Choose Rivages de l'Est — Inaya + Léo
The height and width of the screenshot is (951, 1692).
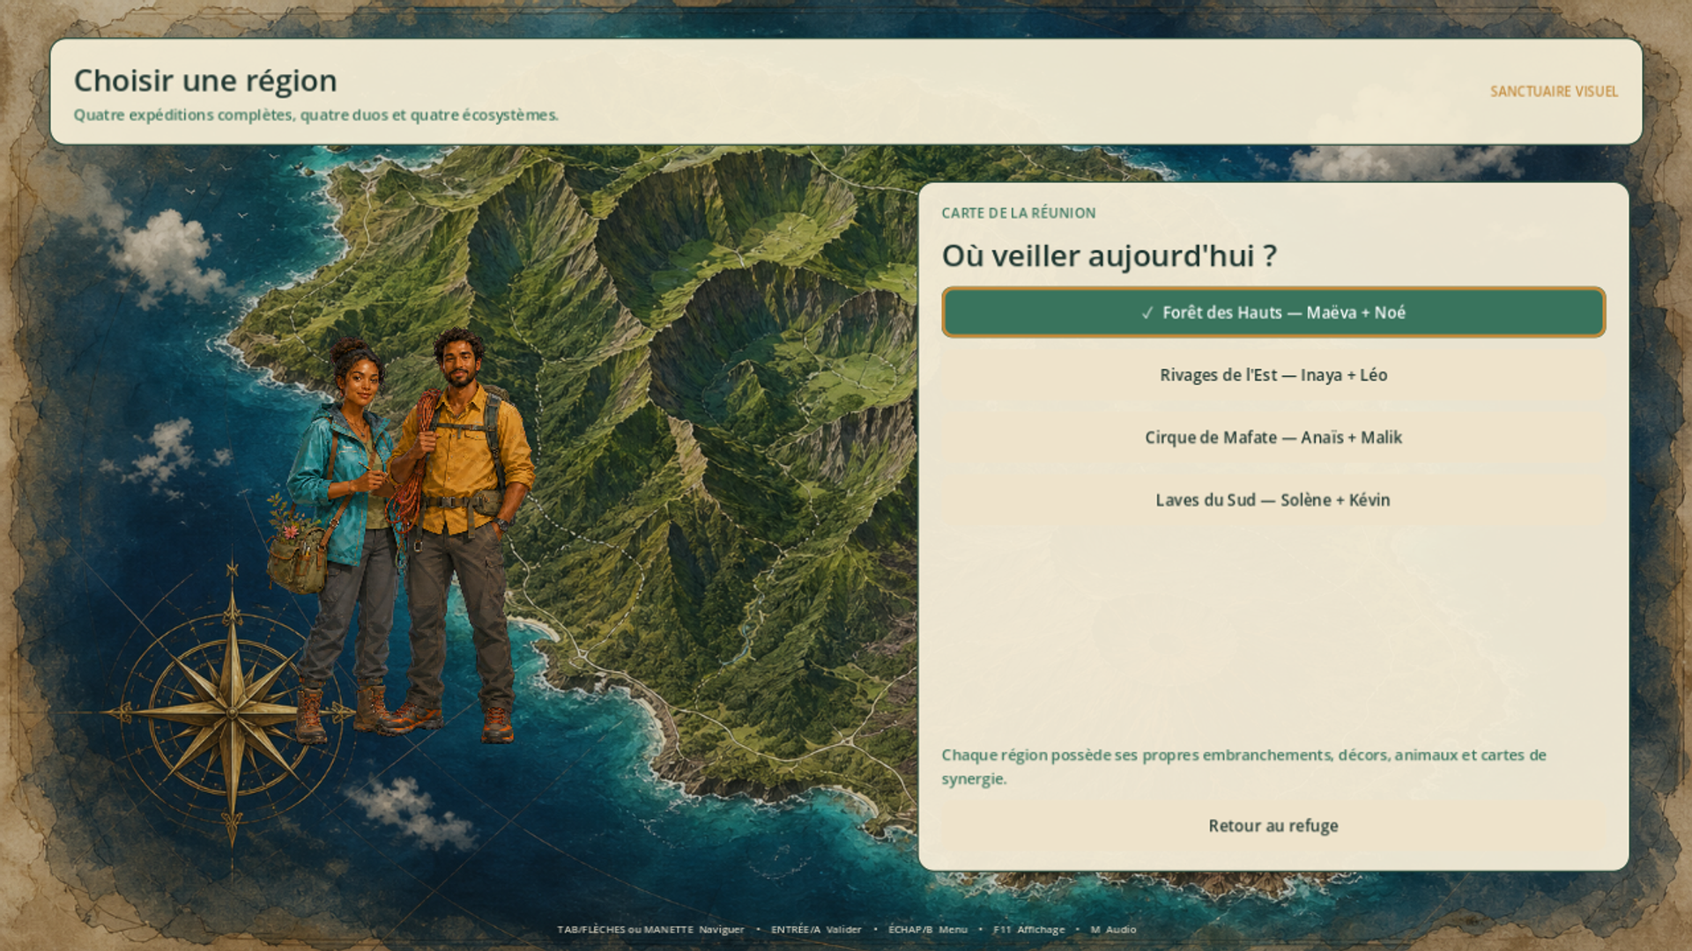1273,375
